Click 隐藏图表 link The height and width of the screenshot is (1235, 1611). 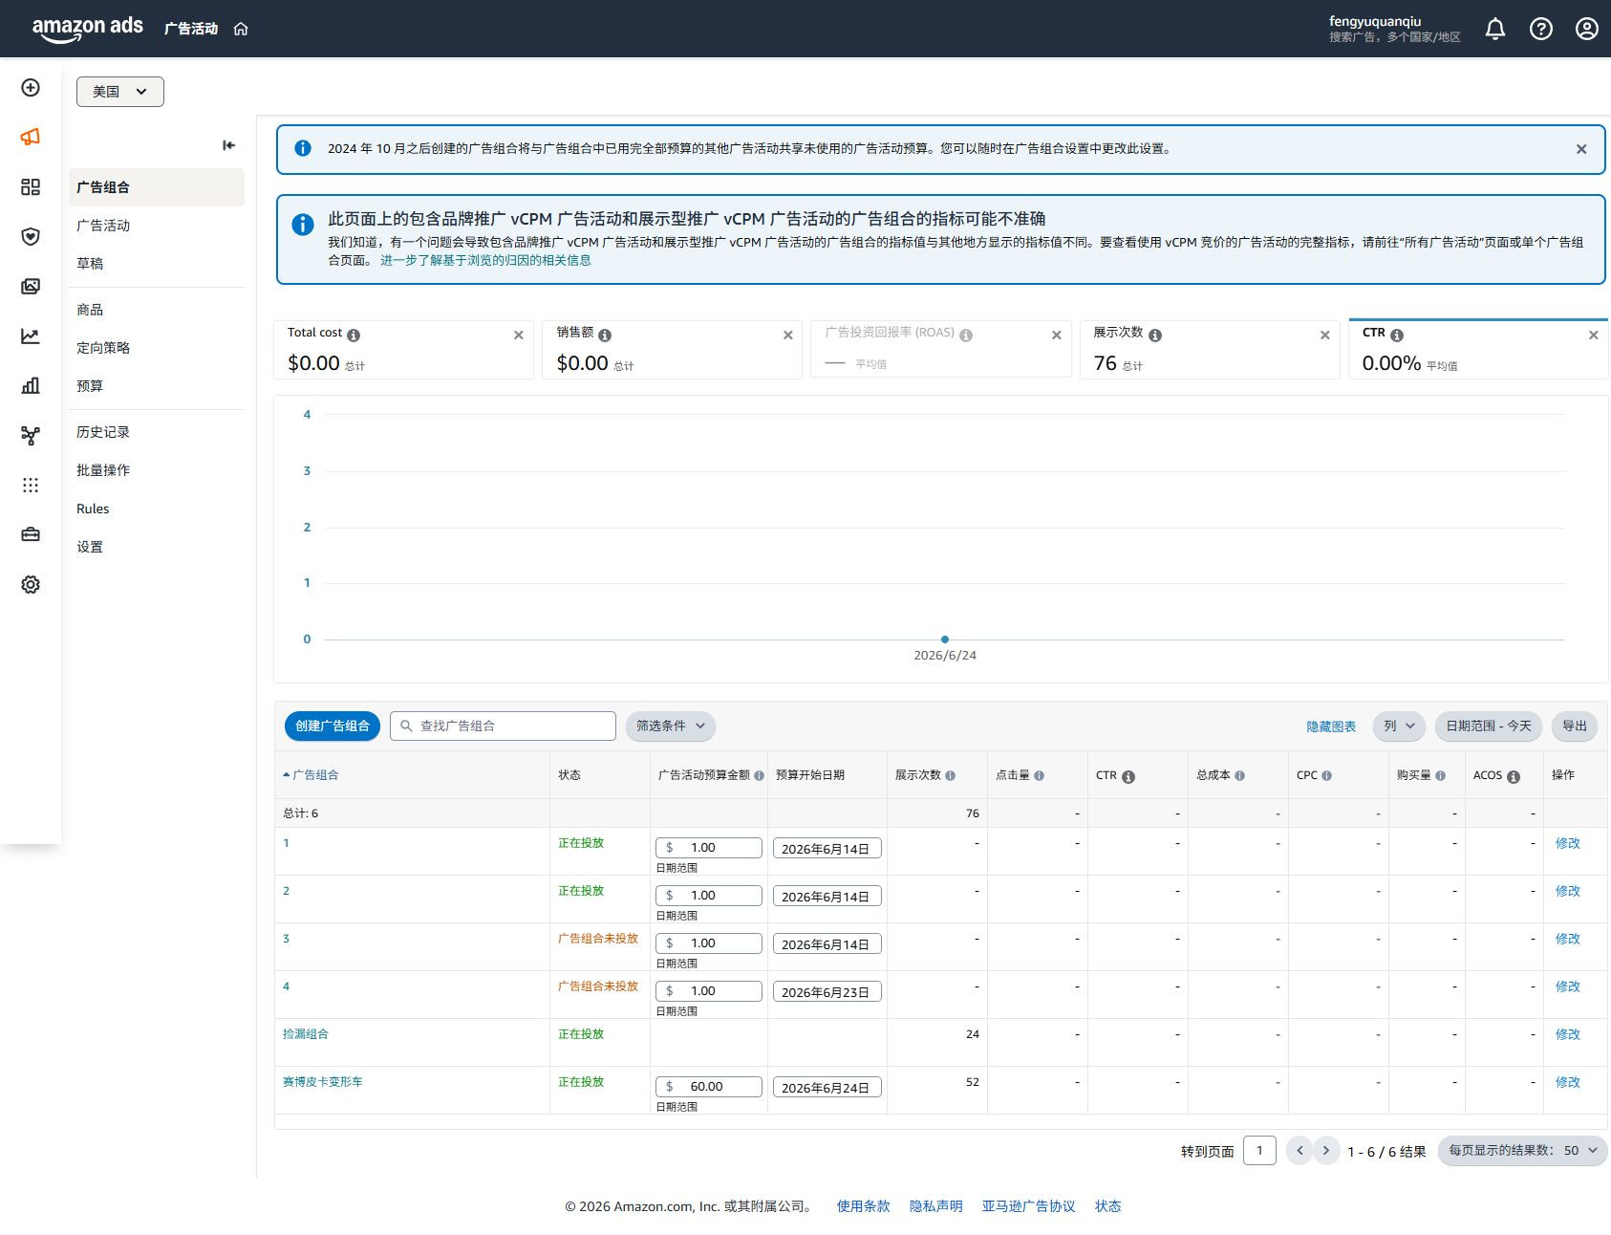[1331, 726]
